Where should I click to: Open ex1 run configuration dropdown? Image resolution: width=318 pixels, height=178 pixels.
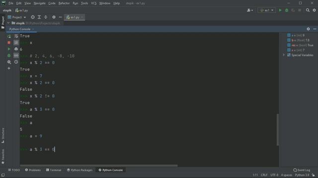(x=267, y=10)
